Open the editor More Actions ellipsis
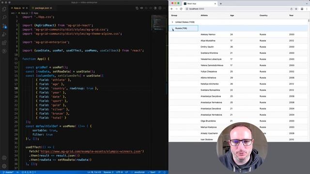The height and width of the screenshot is (174, 310). pos(165,8)
